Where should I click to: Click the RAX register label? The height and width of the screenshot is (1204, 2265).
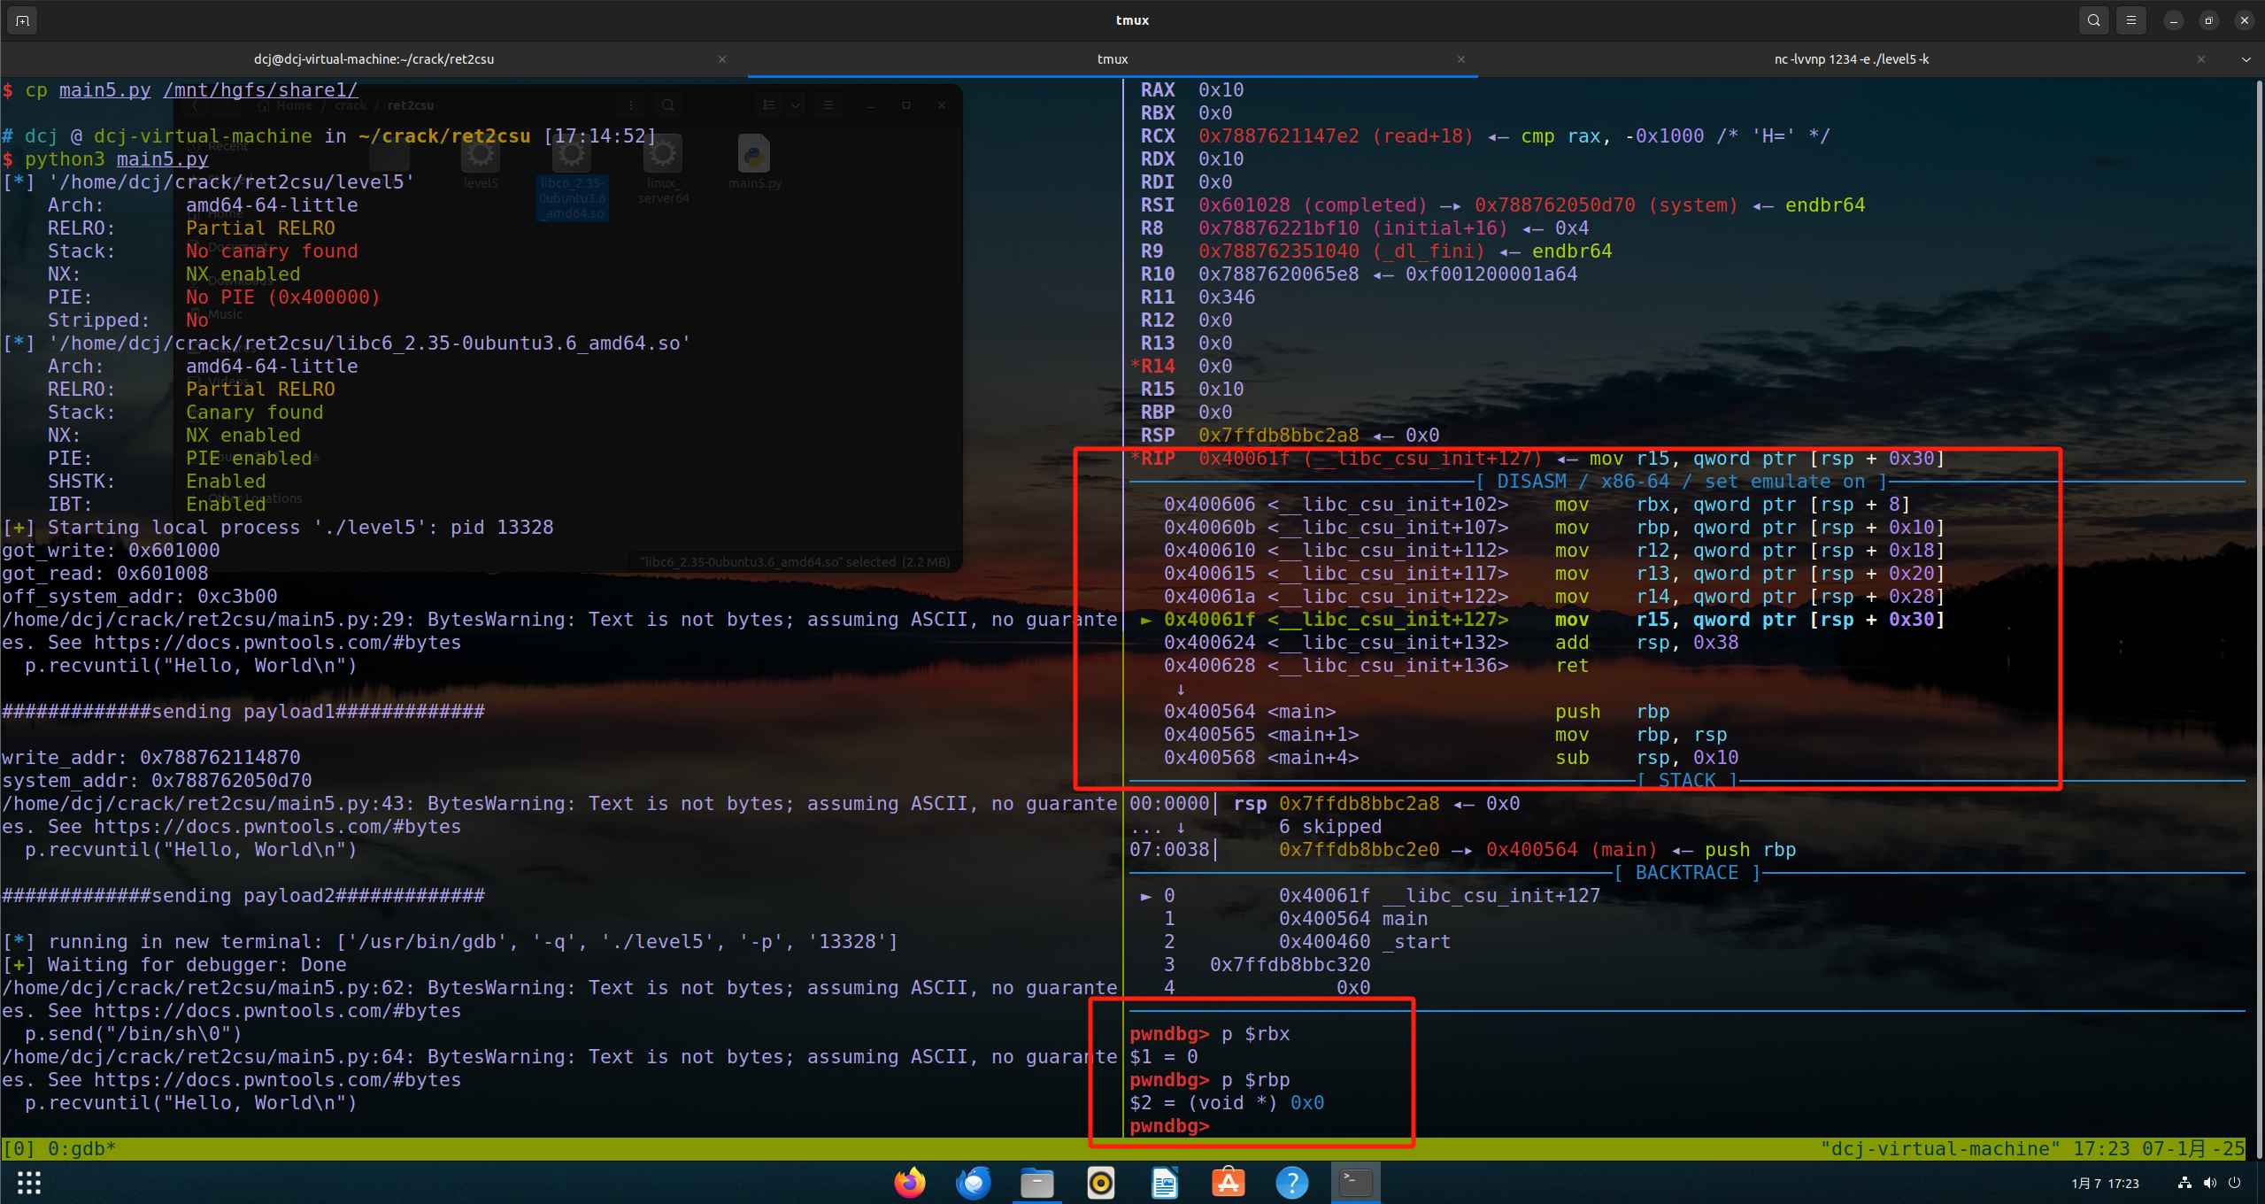click(1158, 90)
